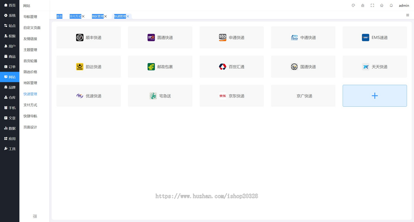Open the 申通快递 courier card

pos(231,38)
